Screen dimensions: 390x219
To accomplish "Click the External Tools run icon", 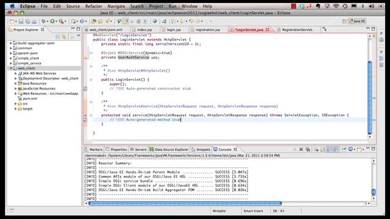I will 61,21.
